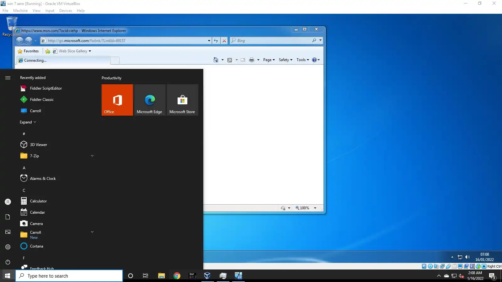Open the Bing search provider dropdown
Viewport: 502px width, 282px height.
[320, 40]
